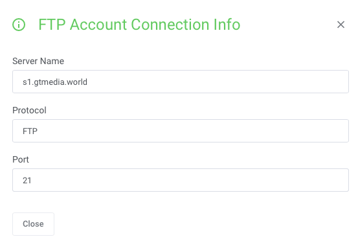
Task: Click the word FTP in the heading
Action: [52, 25]
